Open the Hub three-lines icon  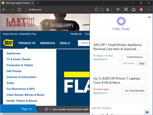pyautogui.click(x=118, y=9)
